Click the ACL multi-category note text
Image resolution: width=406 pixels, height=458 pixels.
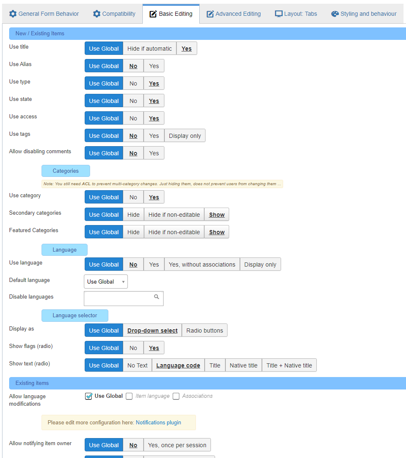tap(162, 184)
